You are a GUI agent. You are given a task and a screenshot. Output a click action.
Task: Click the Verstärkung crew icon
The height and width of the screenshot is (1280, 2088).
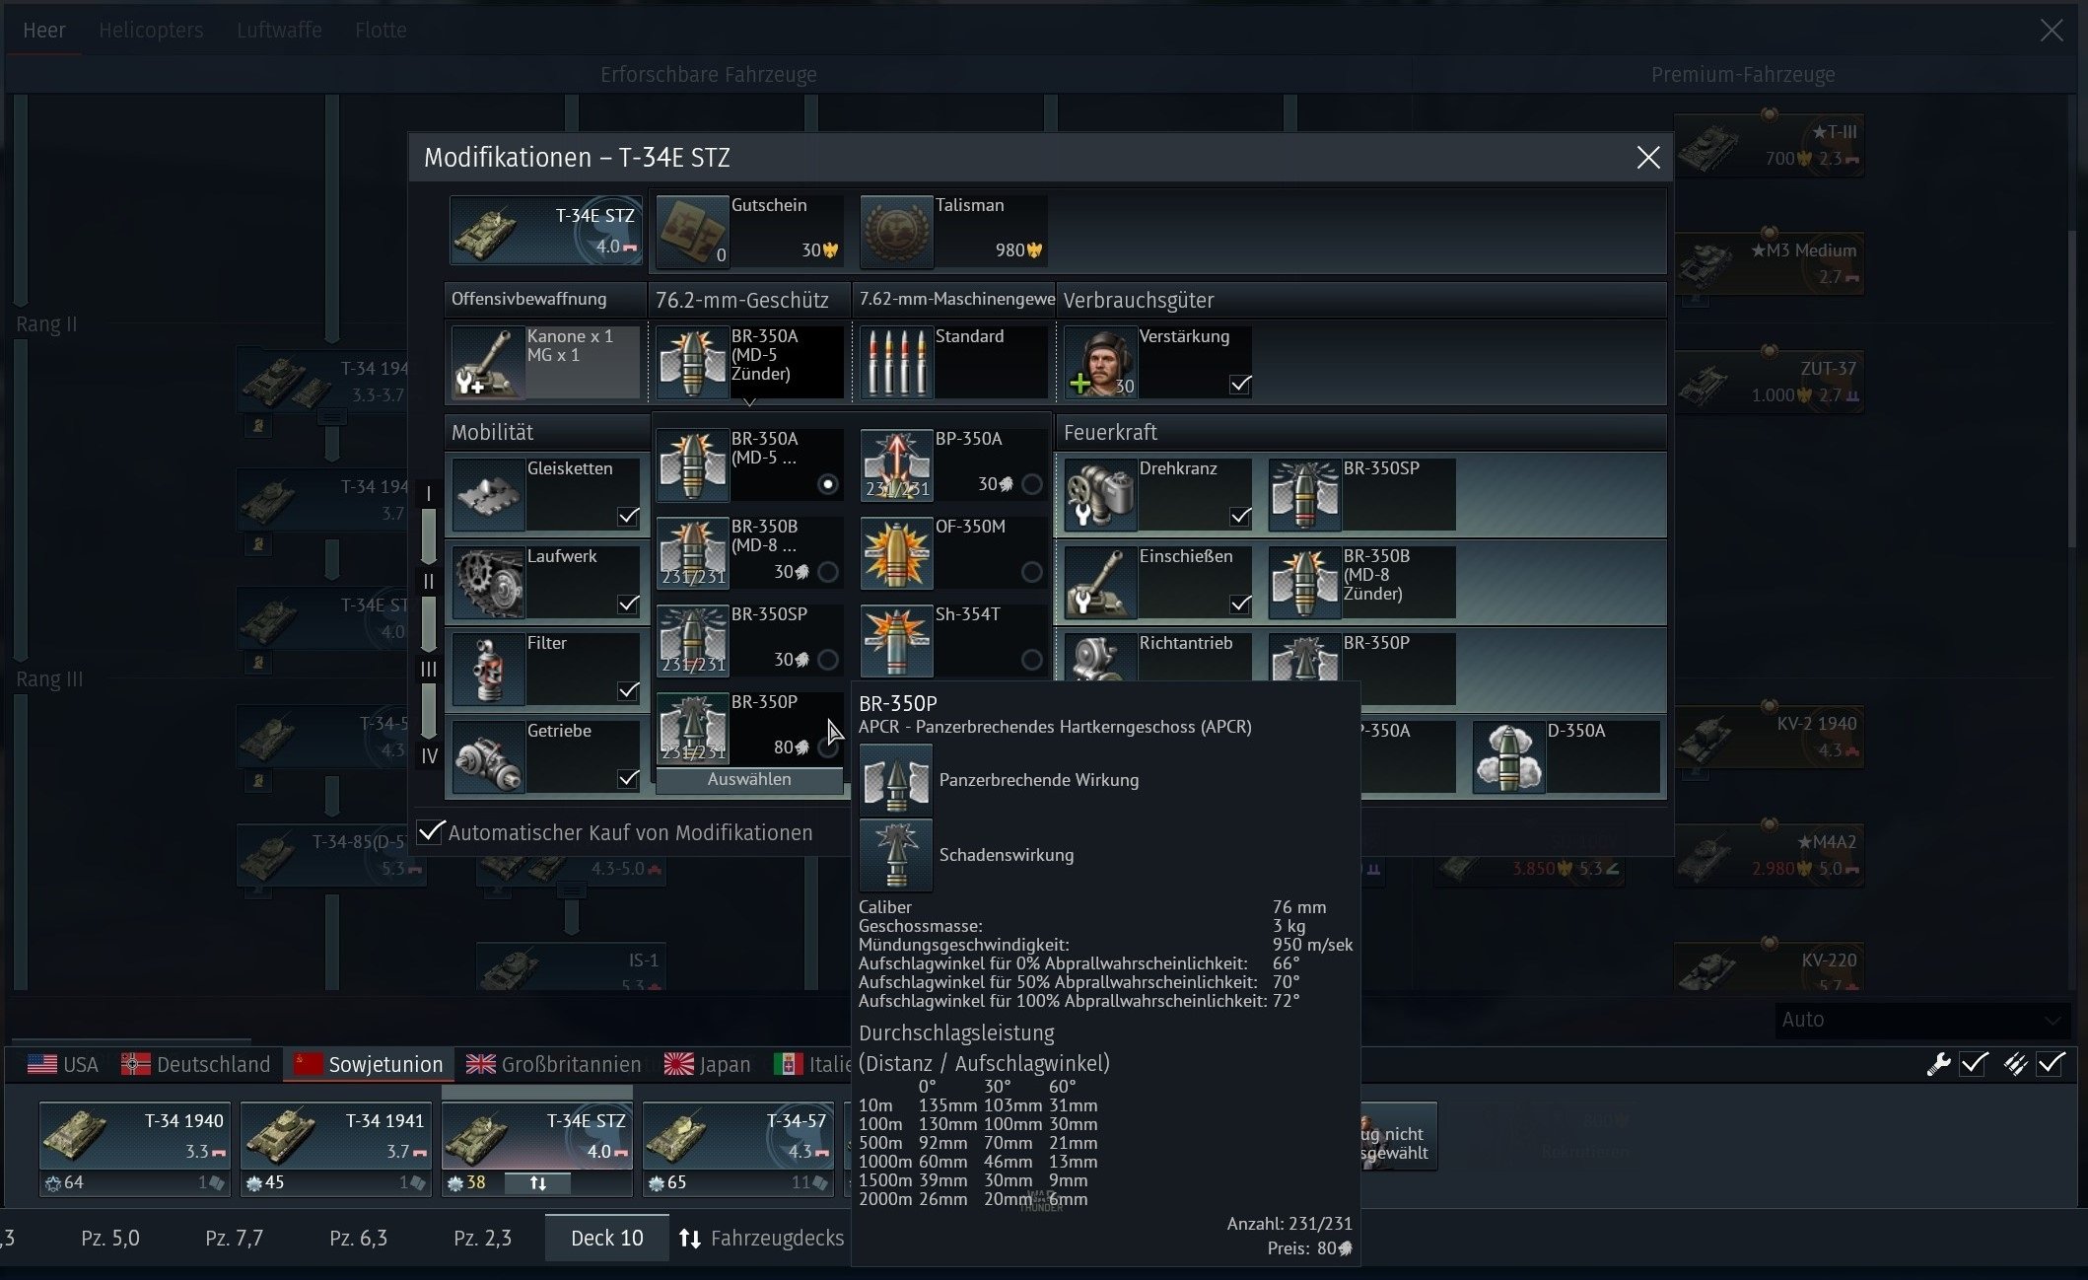click(1100, 363)
